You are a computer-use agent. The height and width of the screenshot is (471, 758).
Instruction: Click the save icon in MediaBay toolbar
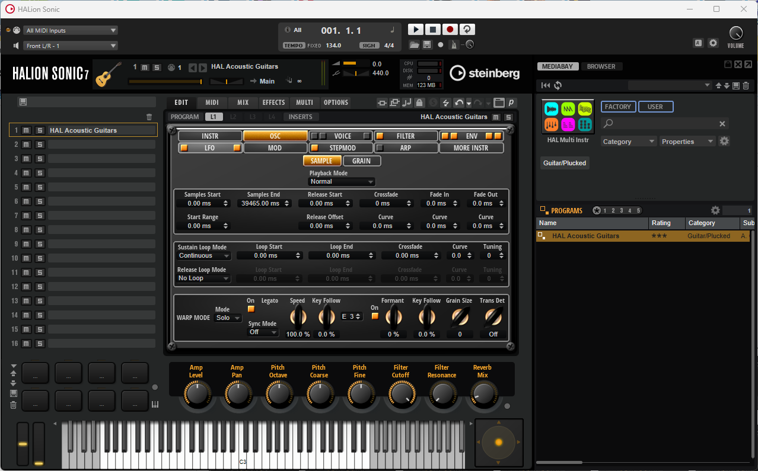click(x=736, y=86)
